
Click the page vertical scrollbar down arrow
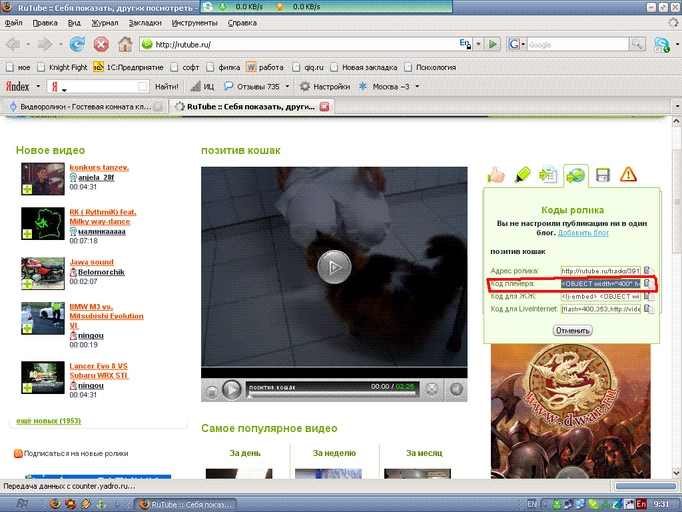[x=677, y=473]
